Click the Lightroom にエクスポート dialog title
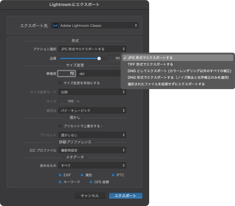The width and height of the screenshot is (235, 206). pos(74,5)
